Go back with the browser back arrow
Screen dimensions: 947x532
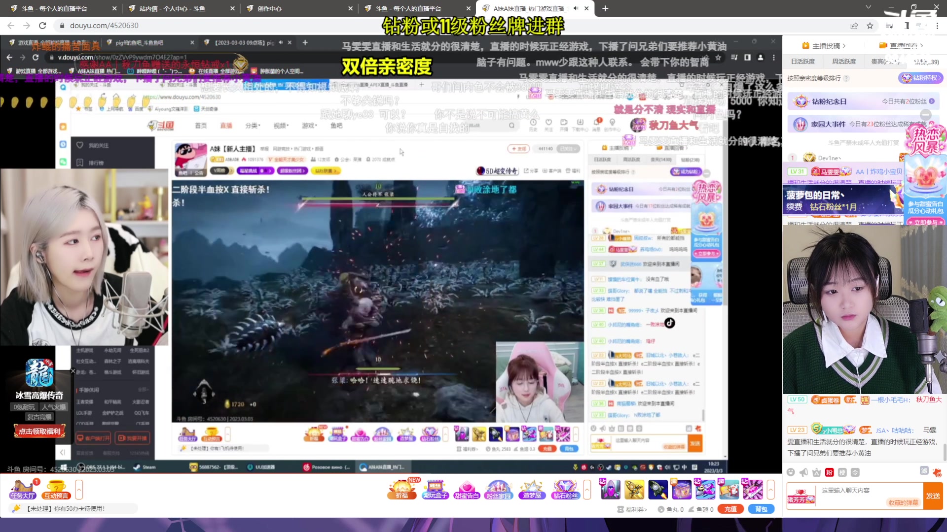(x=11, y=26)
